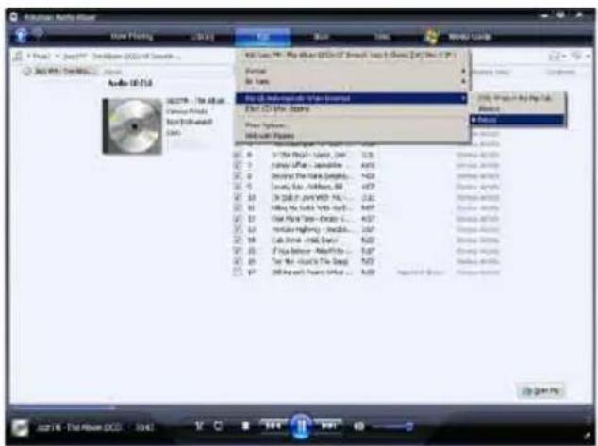The height and width of the screenshot is (446, 598).
Task: Toggle the checkbox for track 14
Action: pyautogui.click(x=237, y=240)
